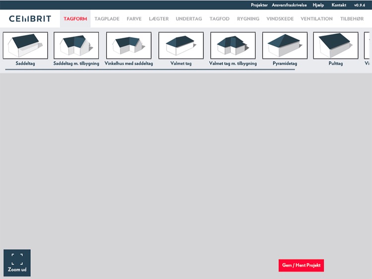Select the Pyramidetag roof thumbnail
Image resolution: width=372 pixels, height=279 pixels.
pyautogui.click(x=285, y=45)
